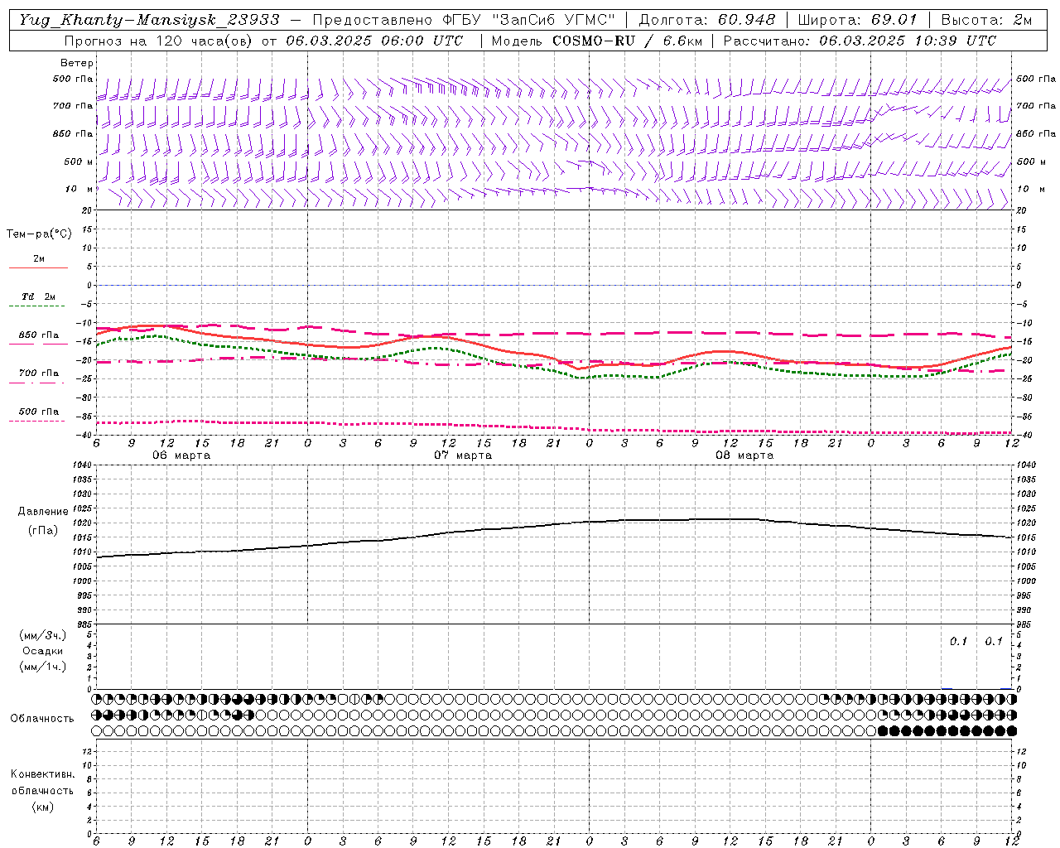Click the station title Yug_Khanty-Mansiysk_23933
Viewport: 1060px width, 848px height.
149,20
